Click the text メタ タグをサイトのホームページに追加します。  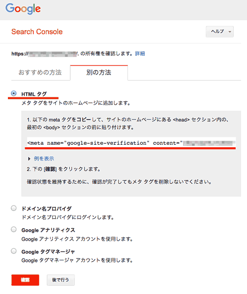[76, 103]
